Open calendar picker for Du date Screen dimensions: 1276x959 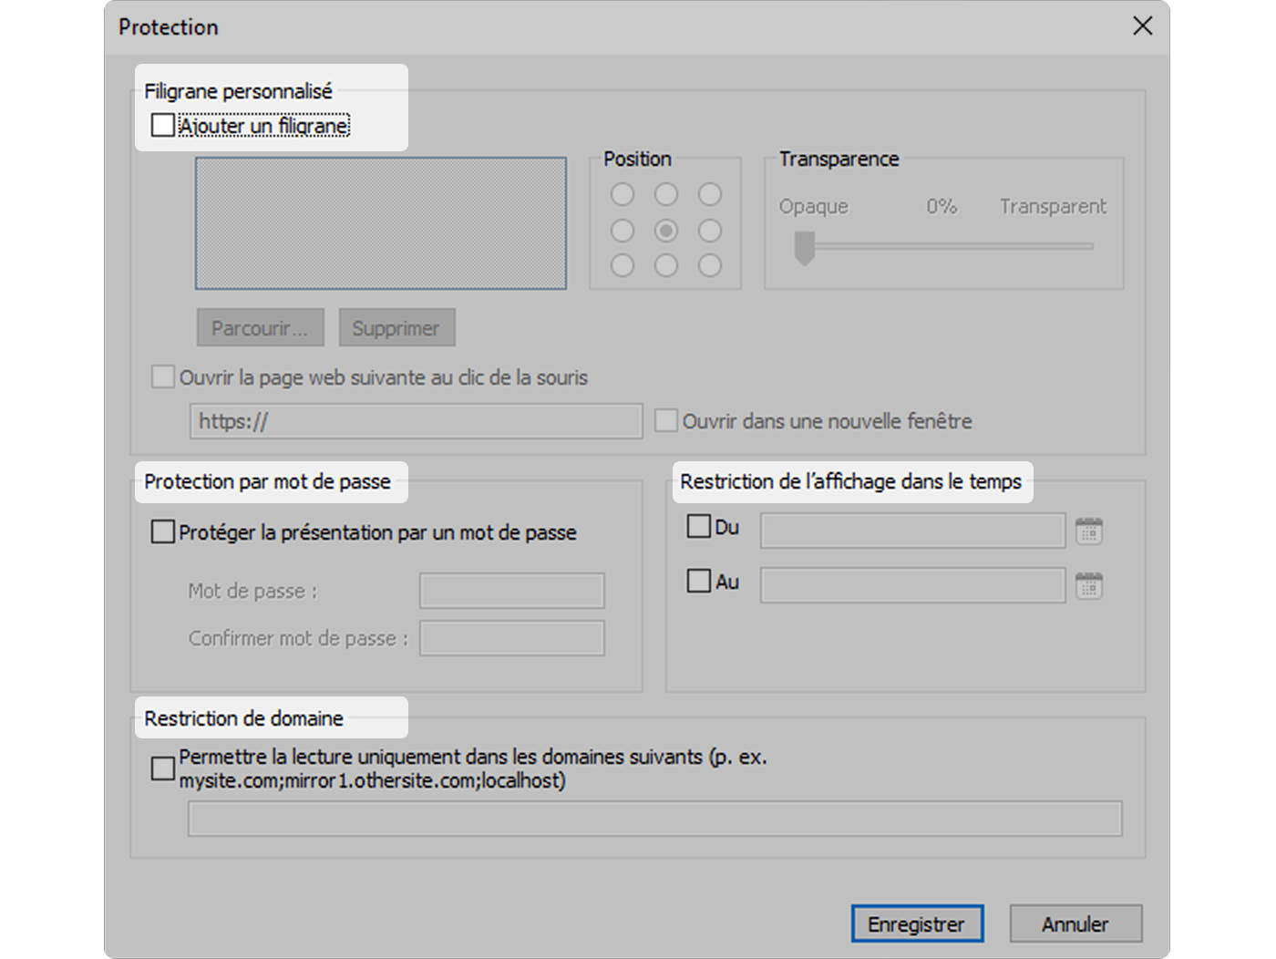(1088, 531)
